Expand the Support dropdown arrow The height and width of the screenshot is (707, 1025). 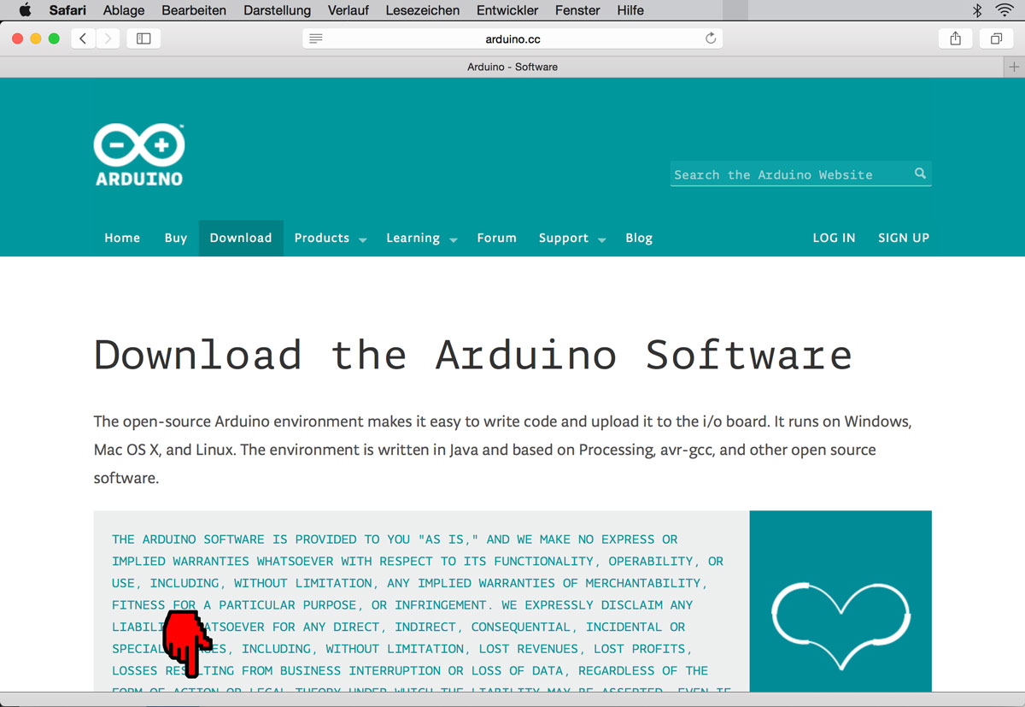[602, 240]
